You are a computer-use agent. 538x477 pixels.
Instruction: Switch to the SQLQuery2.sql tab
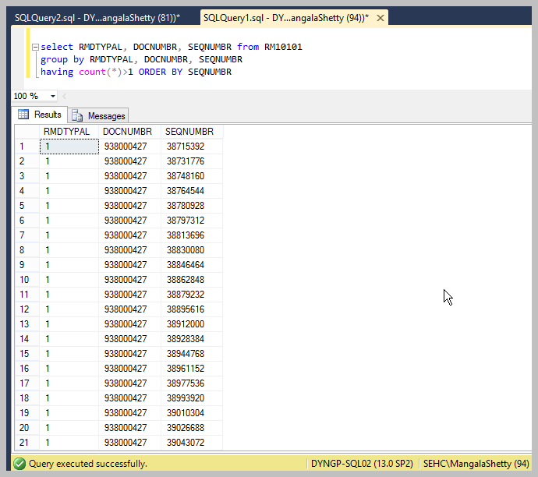click(x=97, y=17)
